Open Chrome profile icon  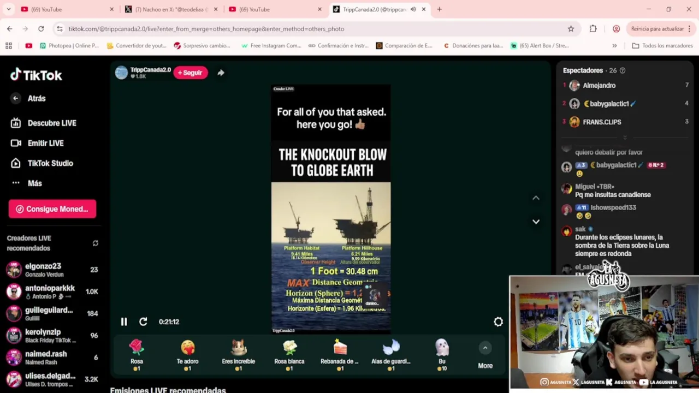point(616,28)
